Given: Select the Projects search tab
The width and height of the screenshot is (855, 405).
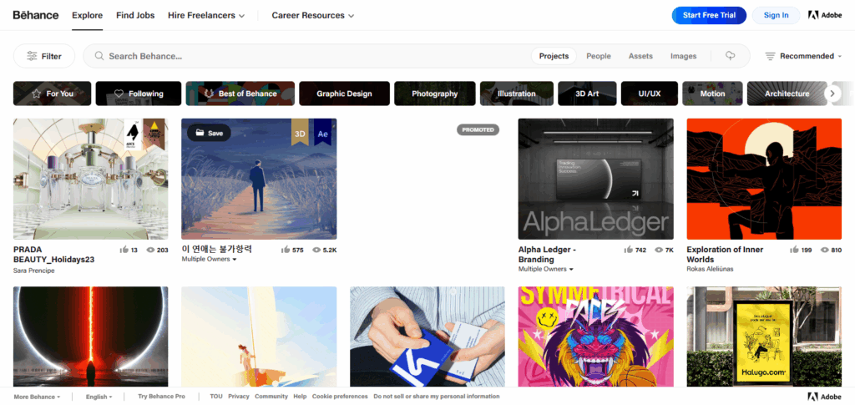Looking at the screenshot, I should 554,56.
